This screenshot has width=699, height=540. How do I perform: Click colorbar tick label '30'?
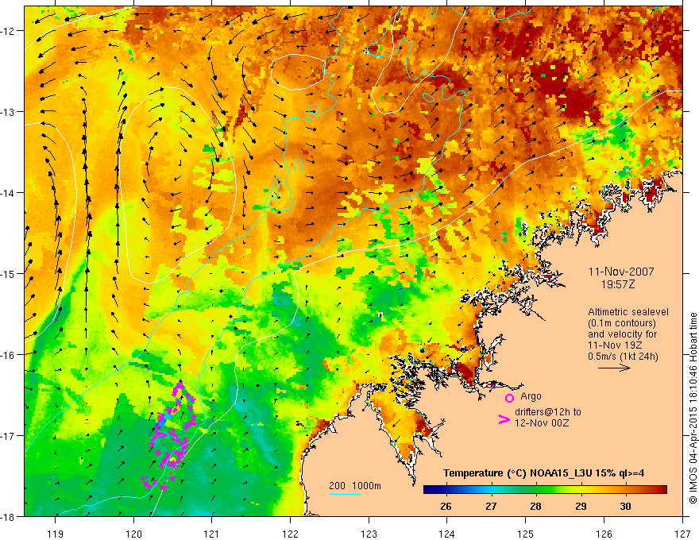click(625, 507)
